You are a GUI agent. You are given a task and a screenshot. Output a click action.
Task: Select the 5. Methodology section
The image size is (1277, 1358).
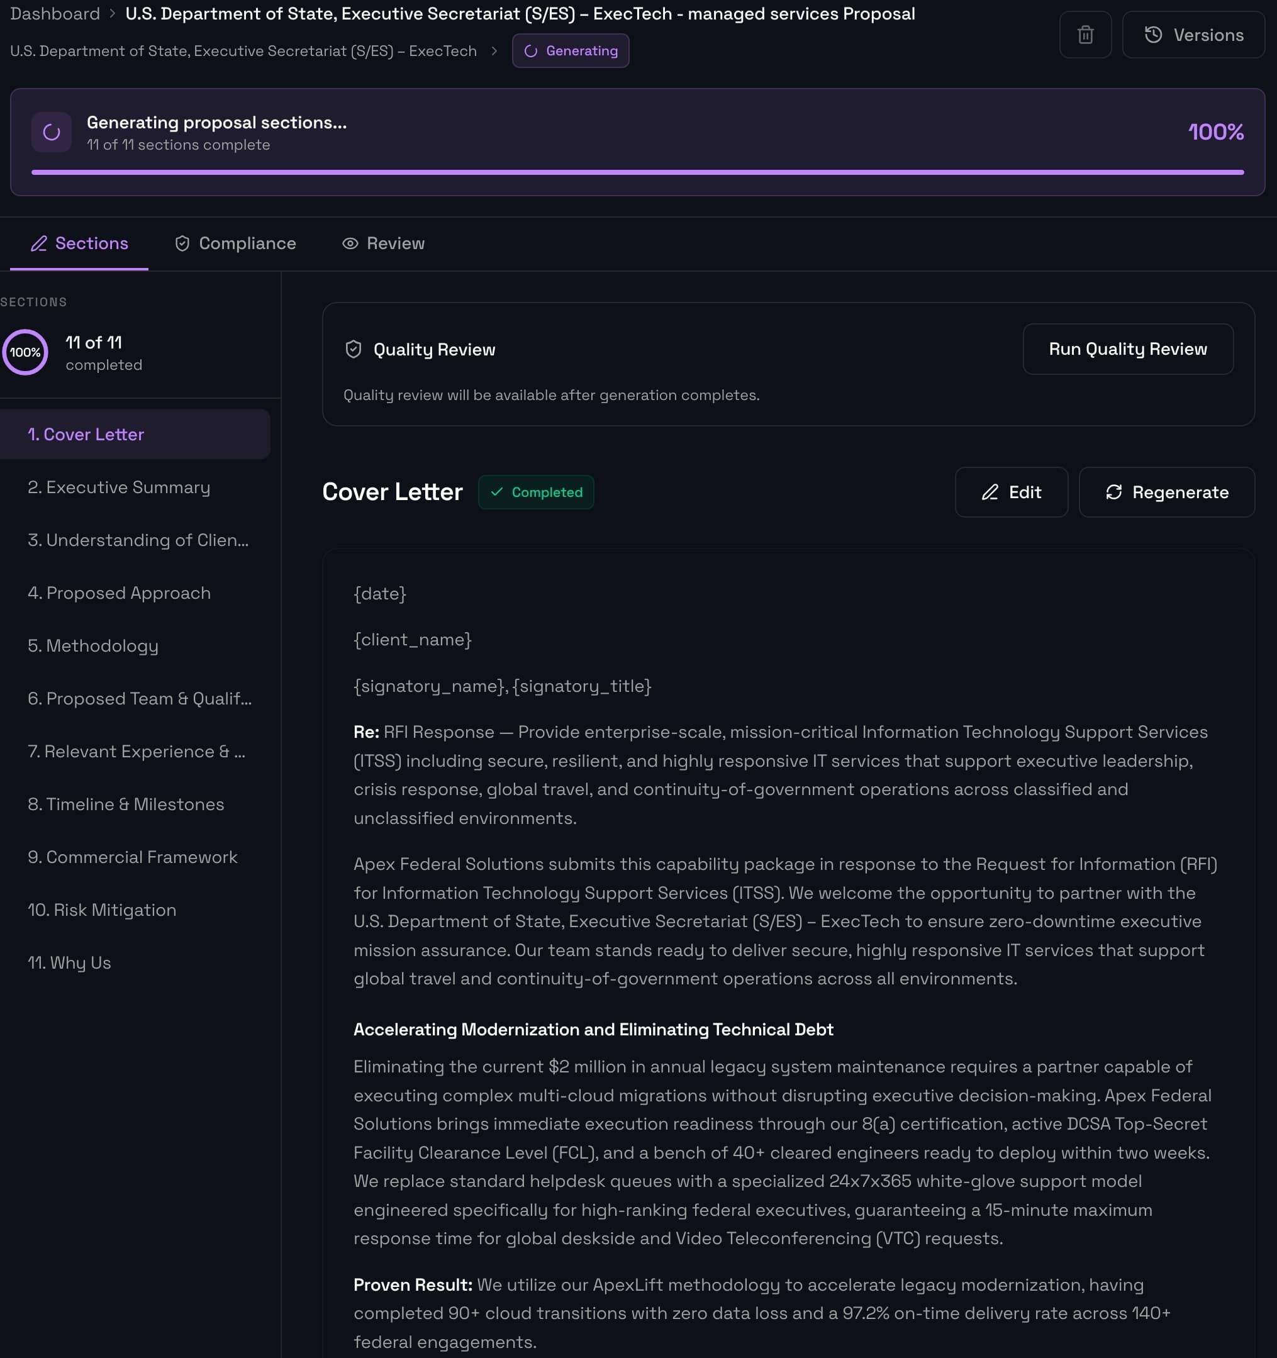(x=135, y=645)
